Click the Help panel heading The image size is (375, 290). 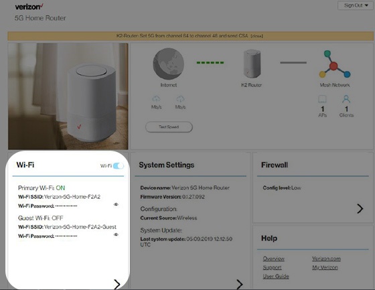[x=269, y=238]
